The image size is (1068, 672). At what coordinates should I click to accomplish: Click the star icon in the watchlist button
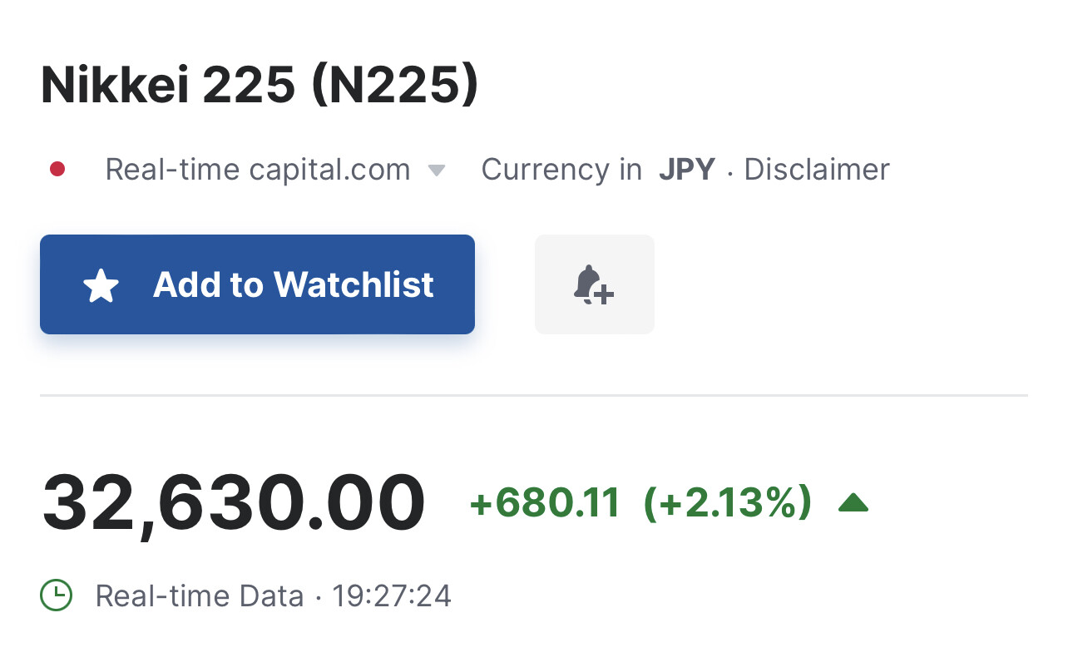coord(101,285)
